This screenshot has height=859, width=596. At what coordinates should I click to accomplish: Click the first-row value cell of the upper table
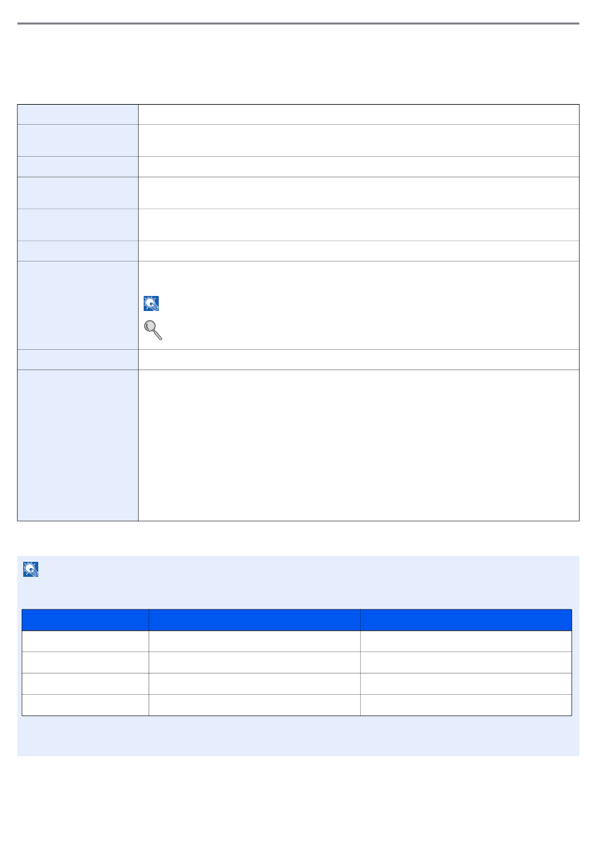tap(358, 114)
